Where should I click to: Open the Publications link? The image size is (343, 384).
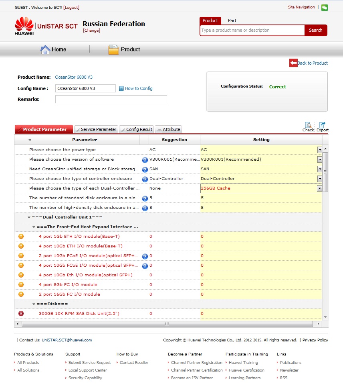point(291,363)
